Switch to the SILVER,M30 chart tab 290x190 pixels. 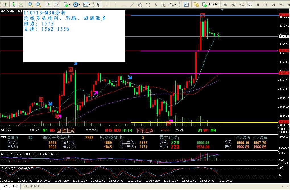[x=32, y=186]
